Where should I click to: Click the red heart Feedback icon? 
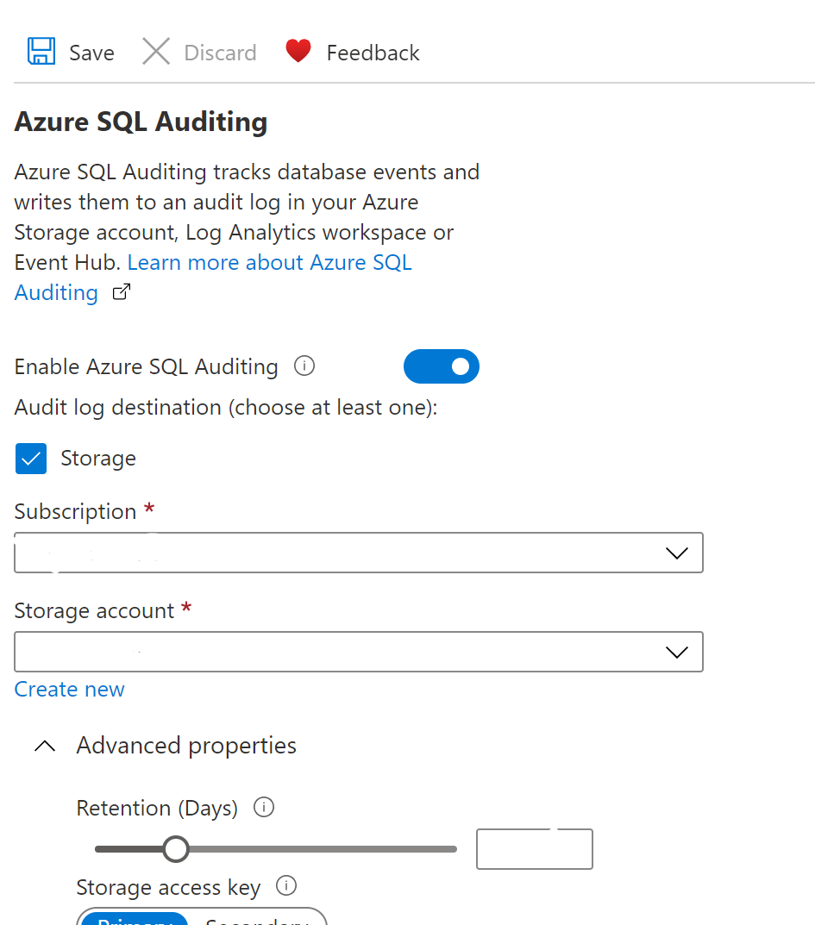point(298,52)
